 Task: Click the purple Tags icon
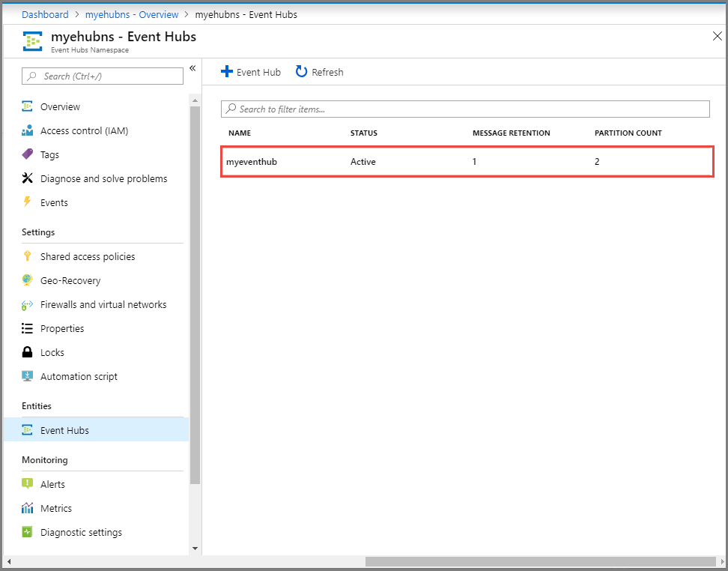pos(28,154)
